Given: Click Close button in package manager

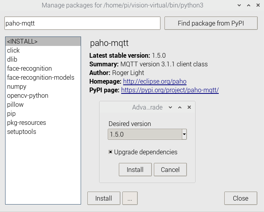Looking at the screenshot, I should tap(240, 198).
